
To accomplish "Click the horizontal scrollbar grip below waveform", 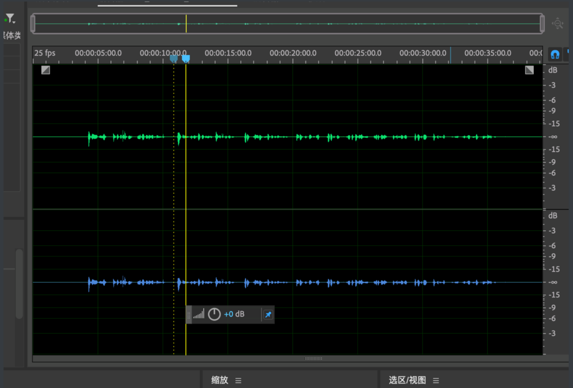I will coord(313,358).
